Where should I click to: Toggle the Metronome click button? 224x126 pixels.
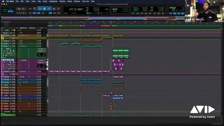pyautogui.click(x=174, y=13)
